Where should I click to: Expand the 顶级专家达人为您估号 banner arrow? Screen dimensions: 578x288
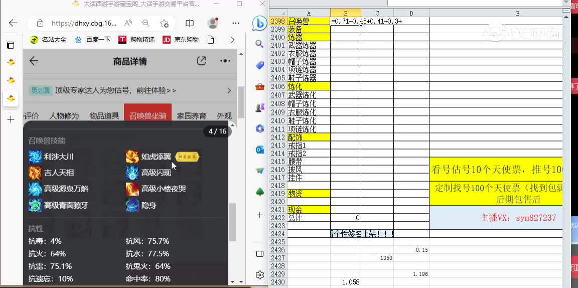pos(229,90)
